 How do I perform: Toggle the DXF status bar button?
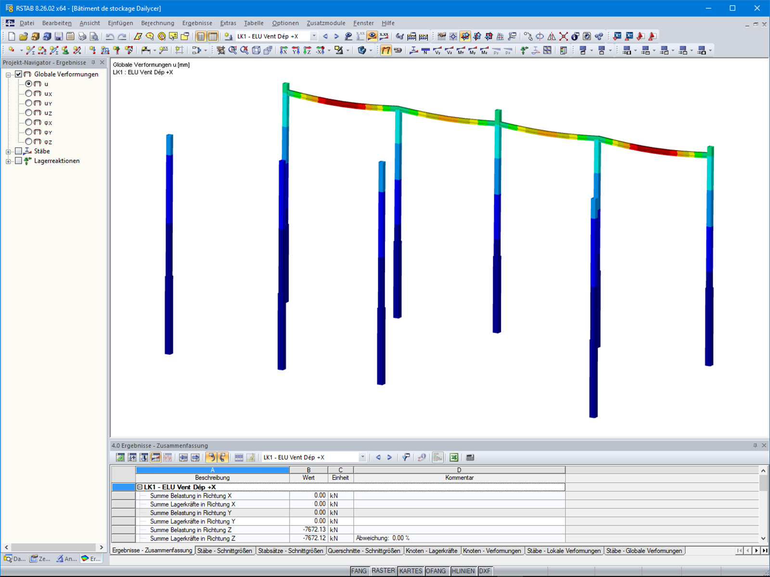[x=485, y=571]
